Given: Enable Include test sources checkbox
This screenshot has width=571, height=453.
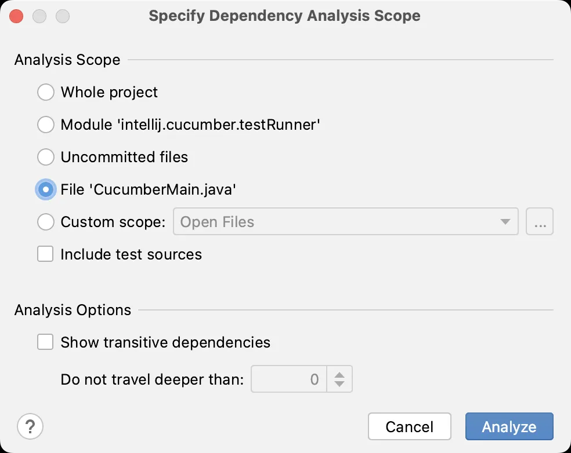Looking at the screenshot, I should 45,254.
